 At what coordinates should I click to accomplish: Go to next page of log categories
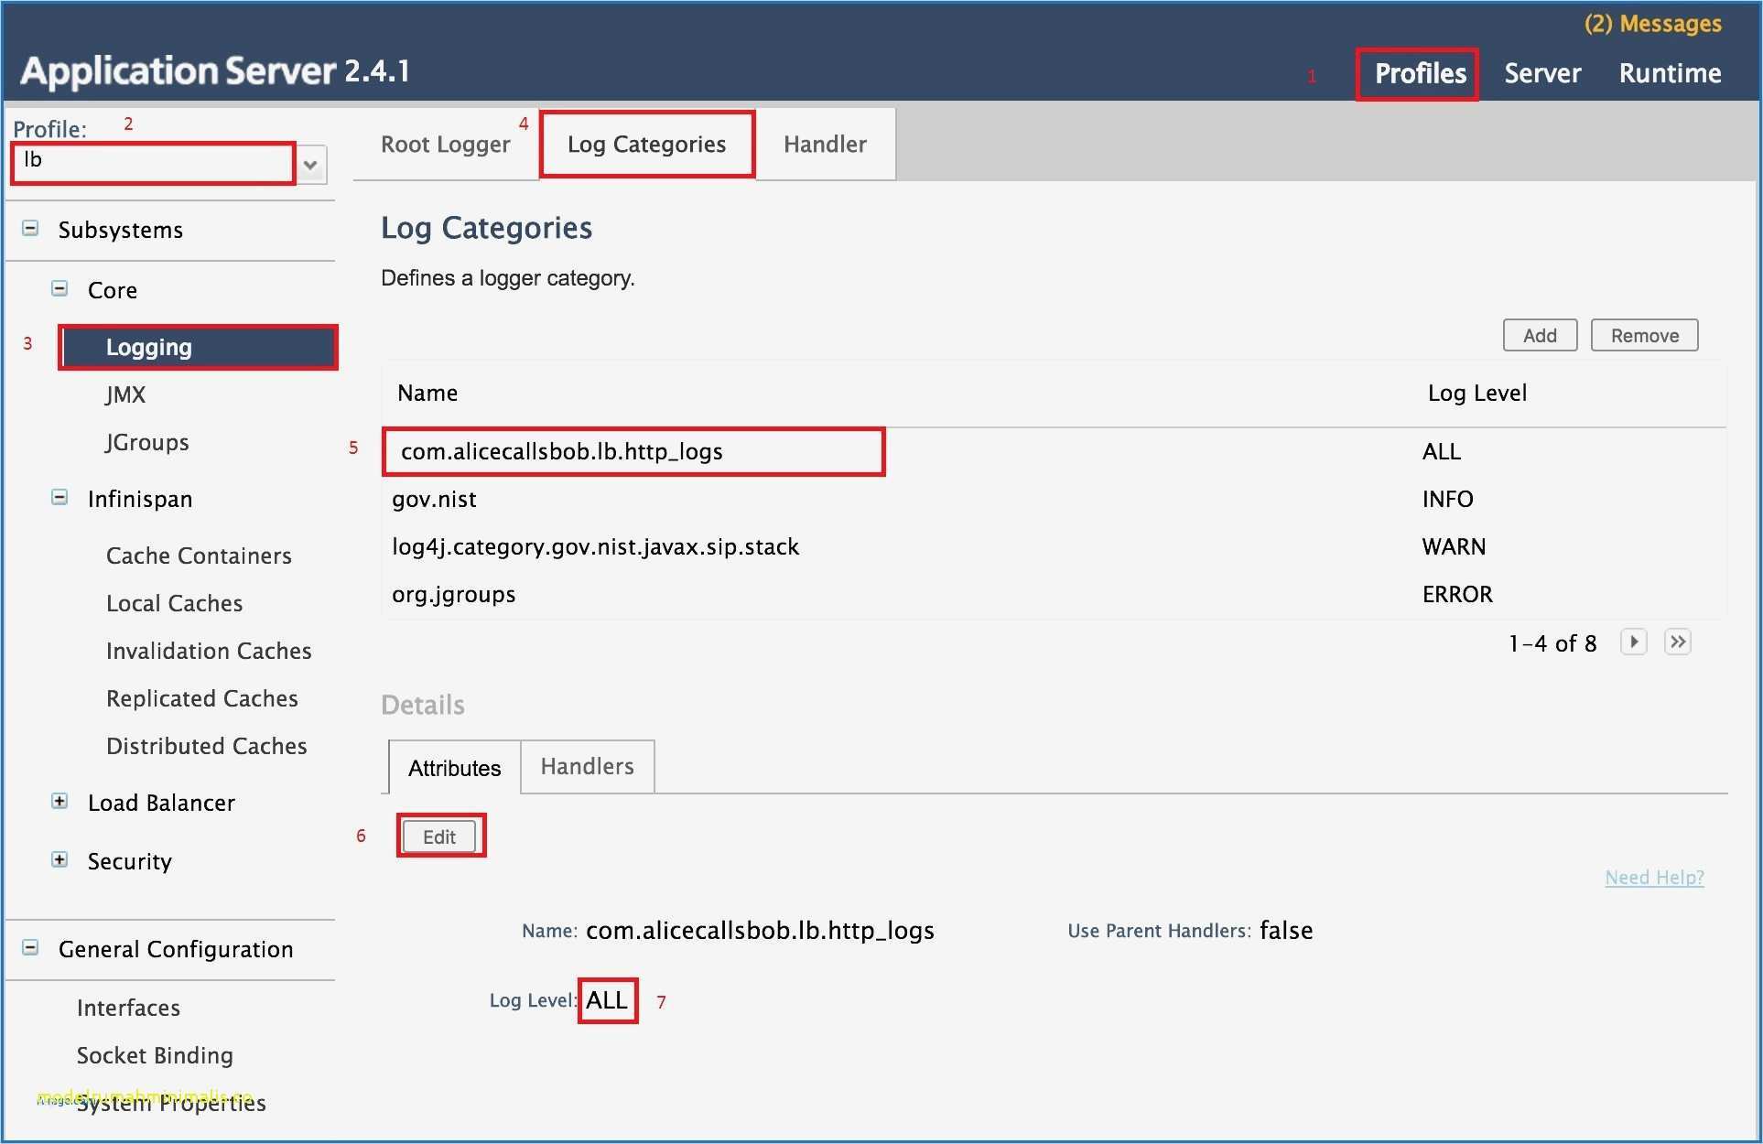(x=1633, y=642)
